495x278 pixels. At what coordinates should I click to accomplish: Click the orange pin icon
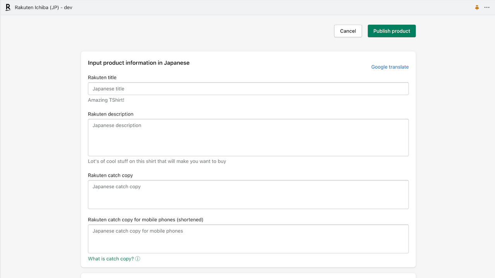(x=477, y=7)
